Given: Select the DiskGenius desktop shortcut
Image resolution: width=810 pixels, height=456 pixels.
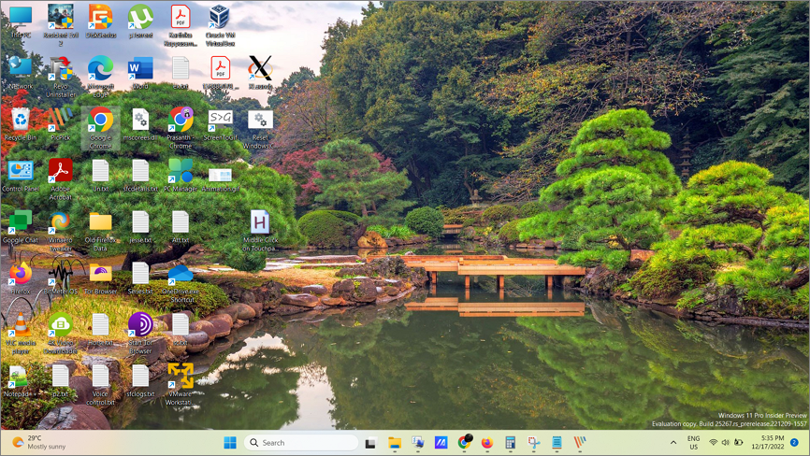Looking at the screenshot, I should point(101,21).
